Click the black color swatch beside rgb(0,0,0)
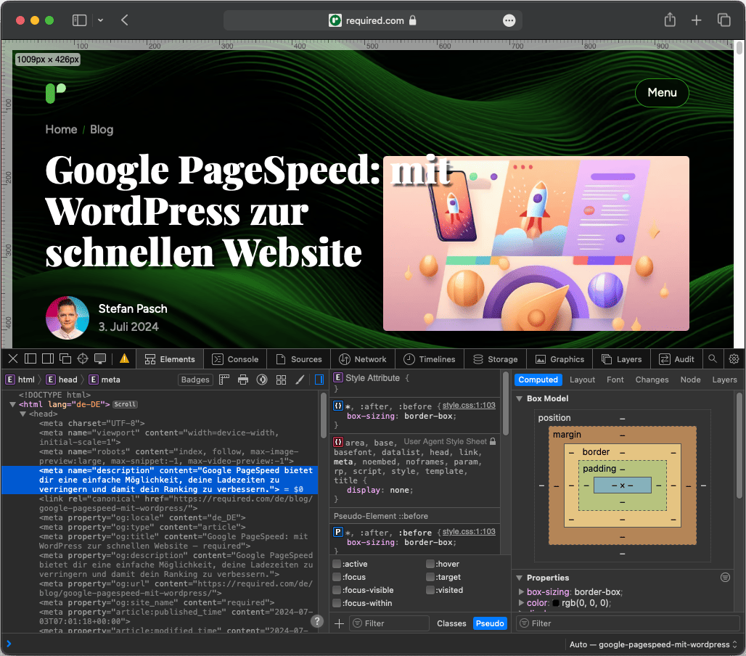The image size is (746, 656). coord(556,602)
